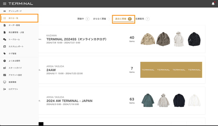Click ARISA YASUDA above 2024 AW TERMINAL - JAPAN
This screenshot has width=218, height=126.
tap(55, 97)
